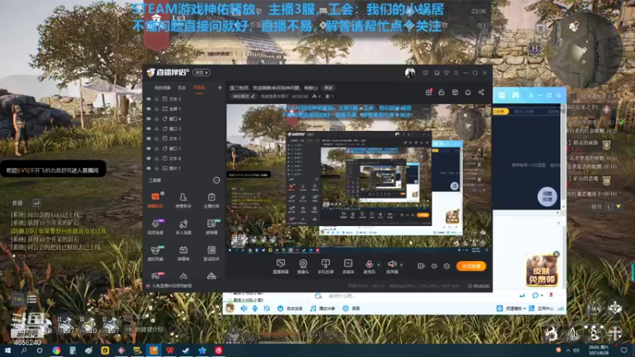Select the highlighted orange scene tab
635x357 pixels.
(x=199, y=88)
